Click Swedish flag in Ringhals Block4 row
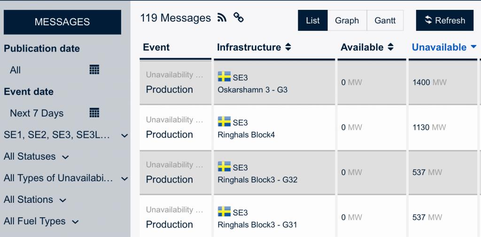 [224, 122]
